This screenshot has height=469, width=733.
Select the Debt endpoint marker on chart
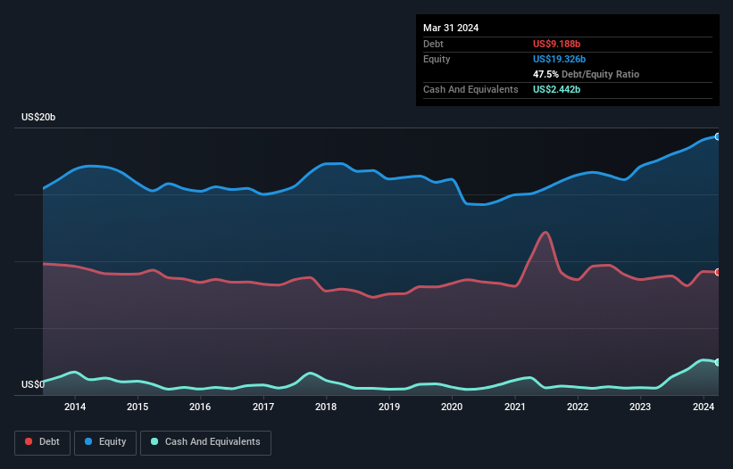tap(718, 272)
